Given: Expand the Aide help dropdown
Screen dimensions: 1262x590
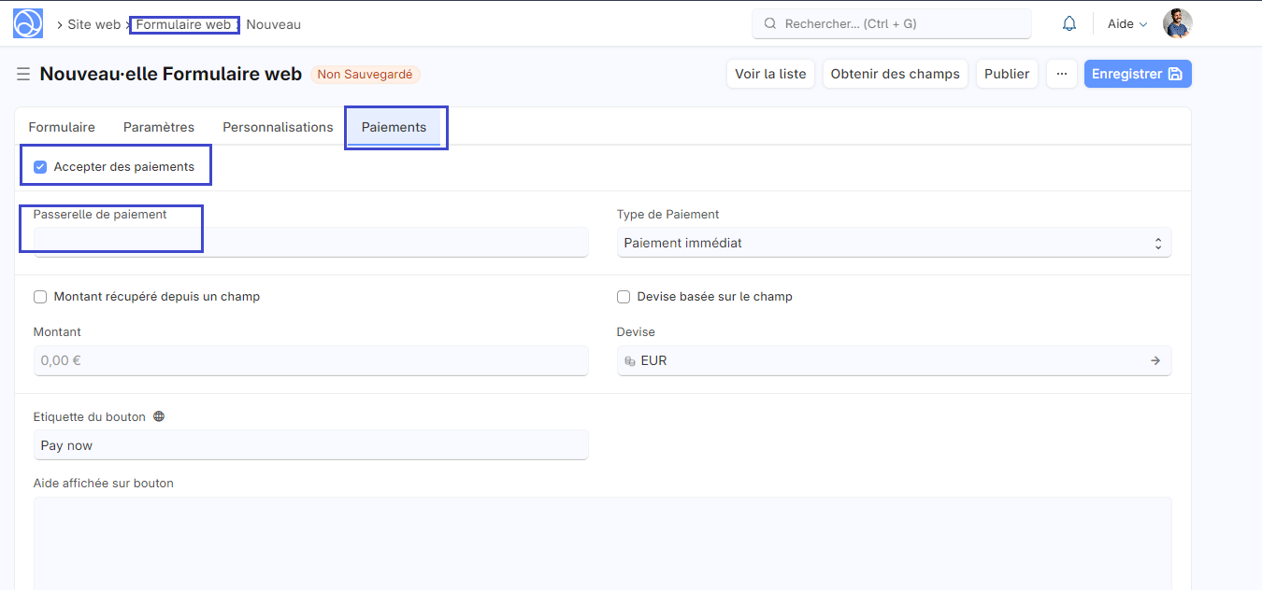Looking at the screenshot, I should (1126, 24).
